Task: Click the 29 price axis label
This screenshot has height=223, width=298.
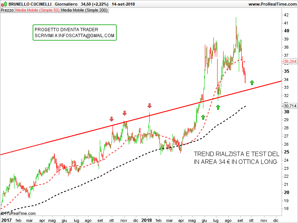Action: coord(286,120)
